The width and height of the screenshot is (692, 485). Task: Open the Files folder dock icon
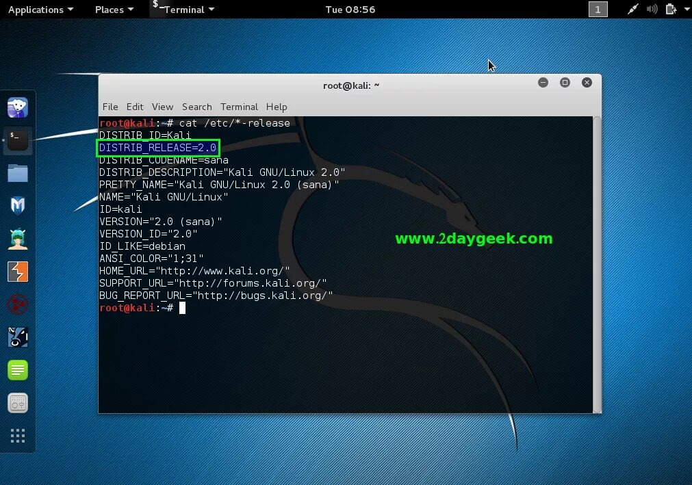click(x=18, y=173)
